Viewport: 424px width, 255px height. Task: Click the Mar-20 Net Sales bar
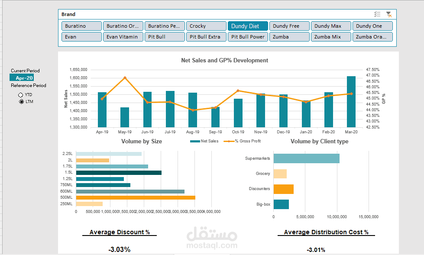351,102
